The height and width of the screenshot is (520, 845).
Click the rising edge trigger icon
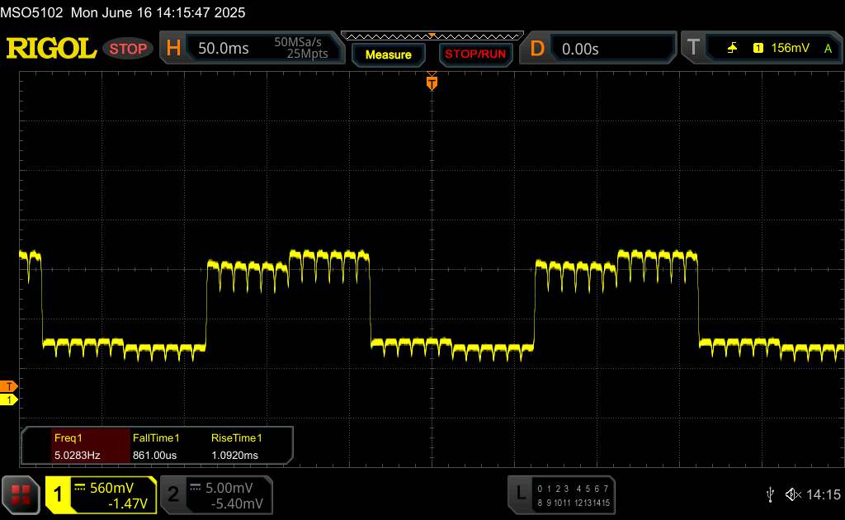(732, 49)
